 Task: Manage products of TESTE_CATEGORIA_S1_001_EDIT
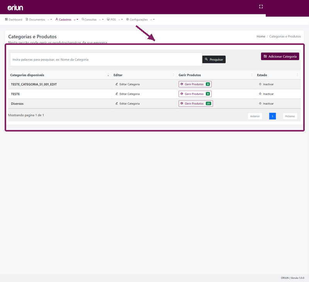(x=195, y=84)
